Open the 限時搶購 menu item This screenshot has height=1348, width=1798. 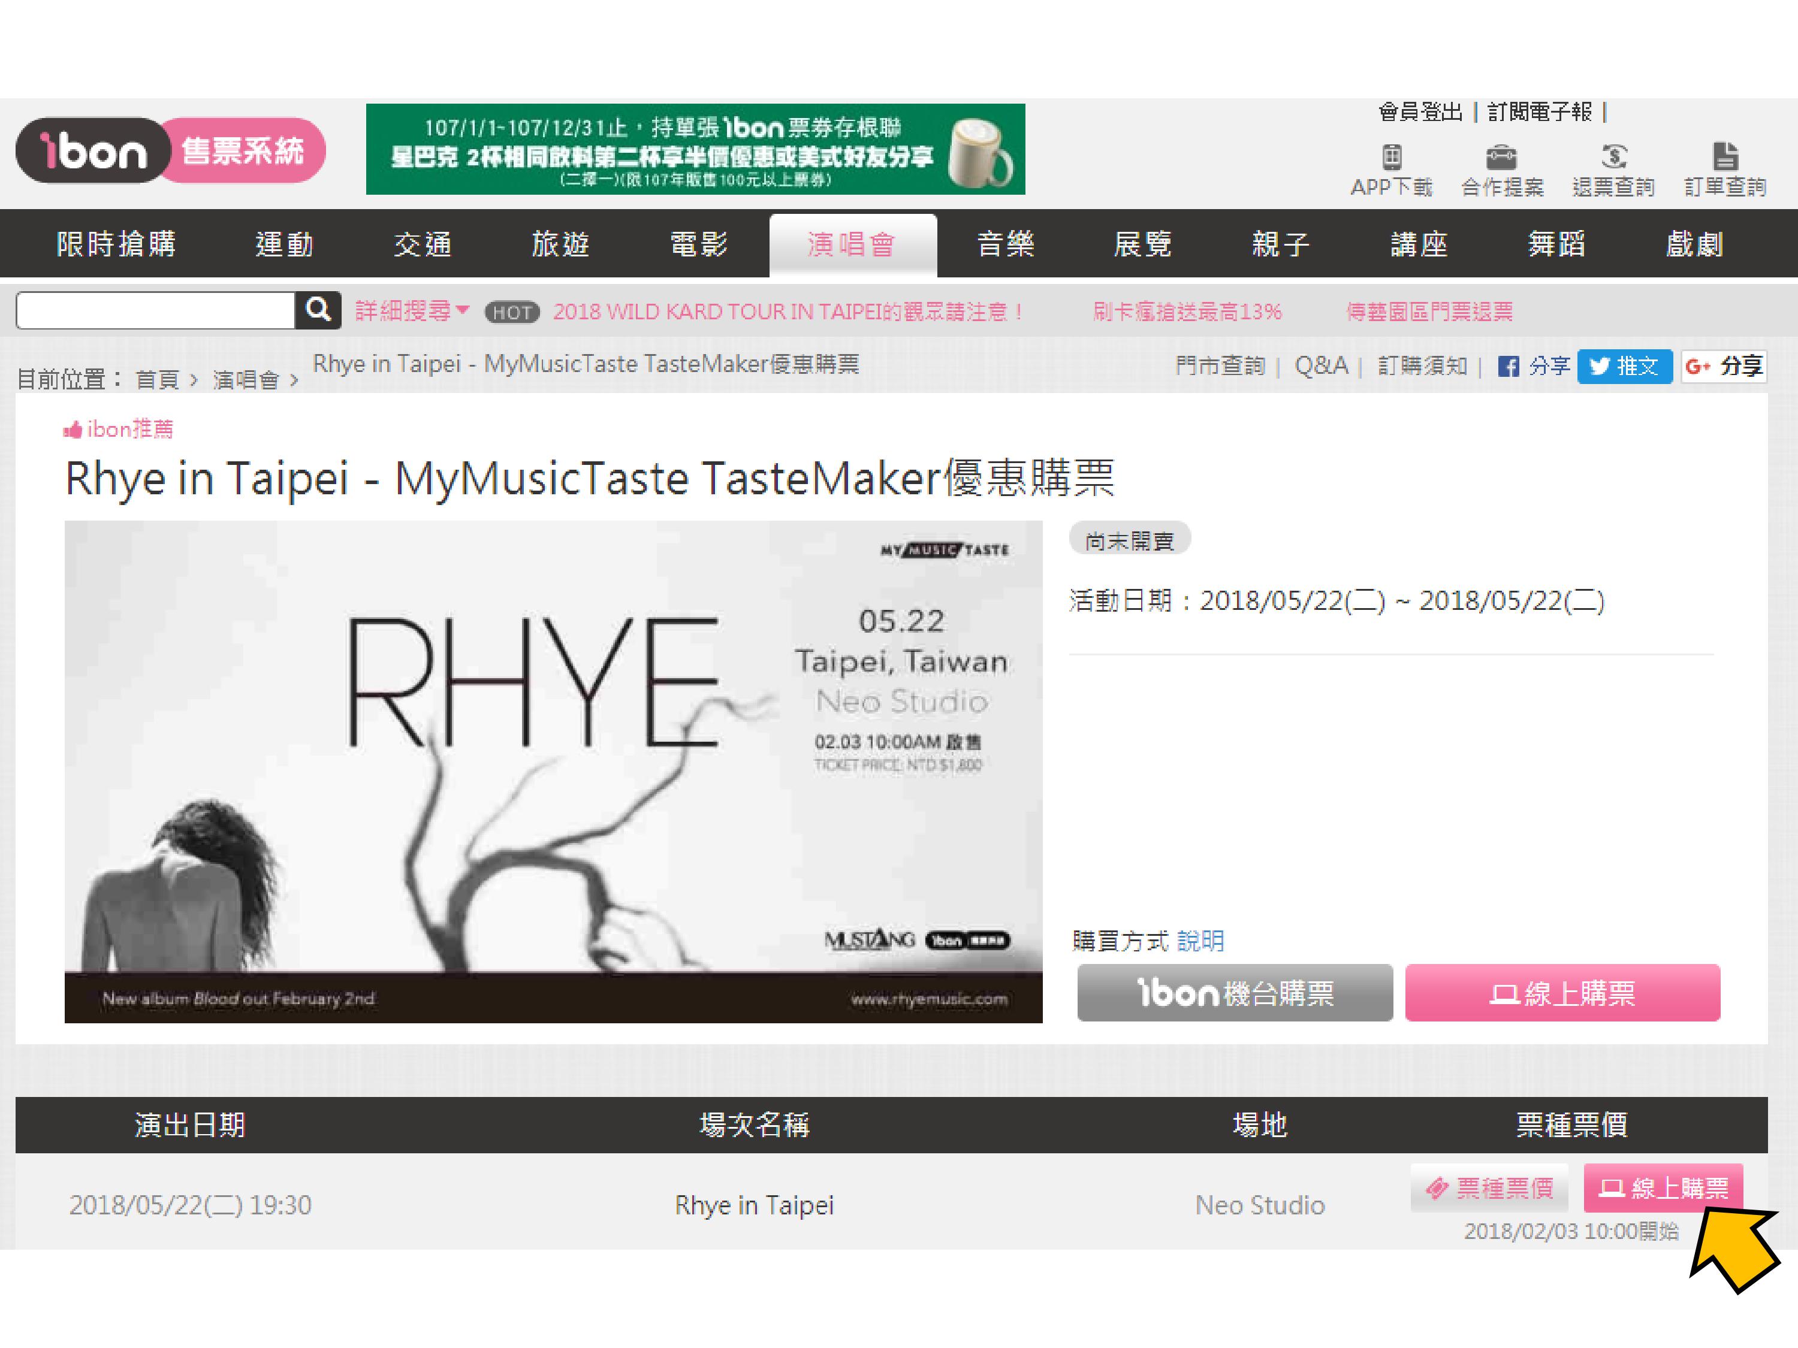pos(116,244)
